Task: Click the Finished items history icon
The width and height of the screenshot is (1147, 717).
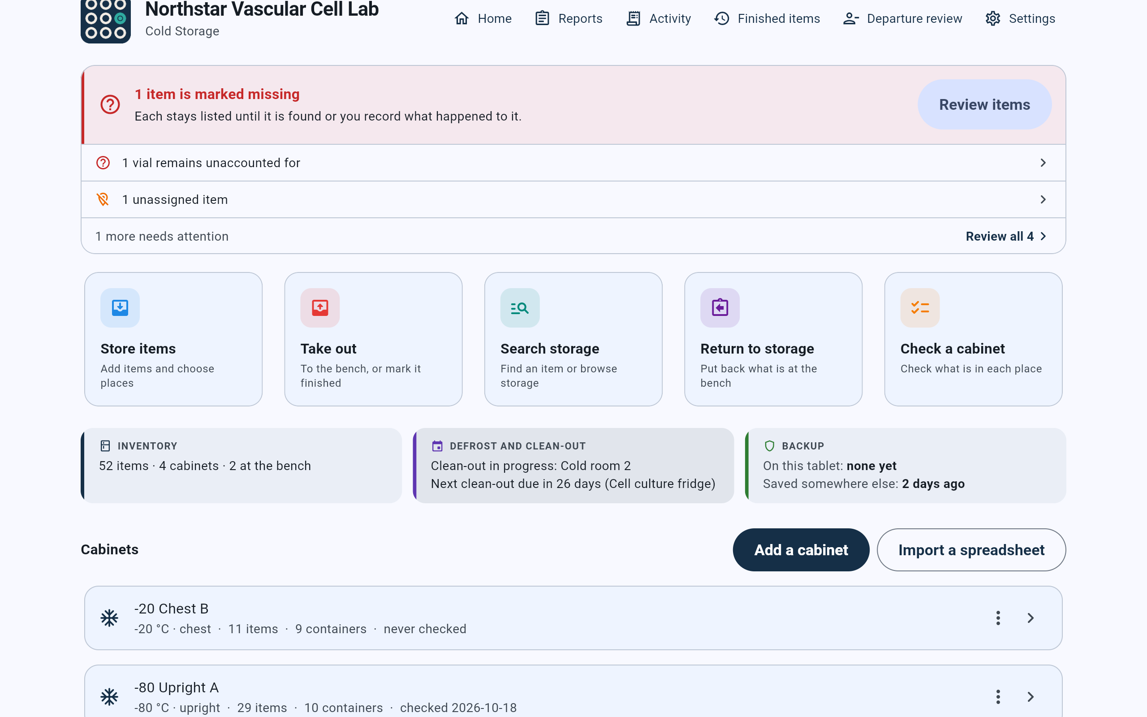Action: 722,18
